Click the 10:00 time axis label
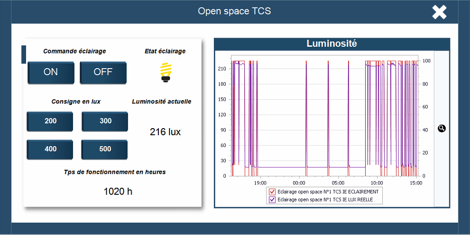 coord(377,183)
